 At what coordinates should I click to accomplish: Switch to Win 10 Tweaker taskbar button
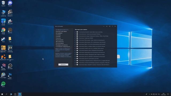click(x=20, y=94)
